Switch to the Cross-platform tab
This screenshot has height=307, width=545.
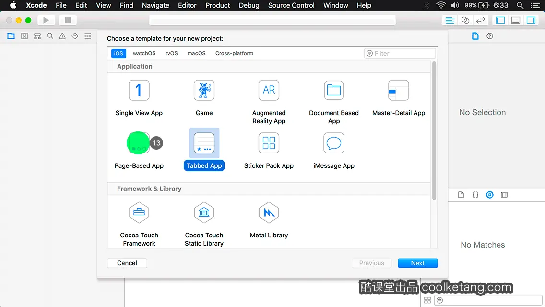point(234,53)
